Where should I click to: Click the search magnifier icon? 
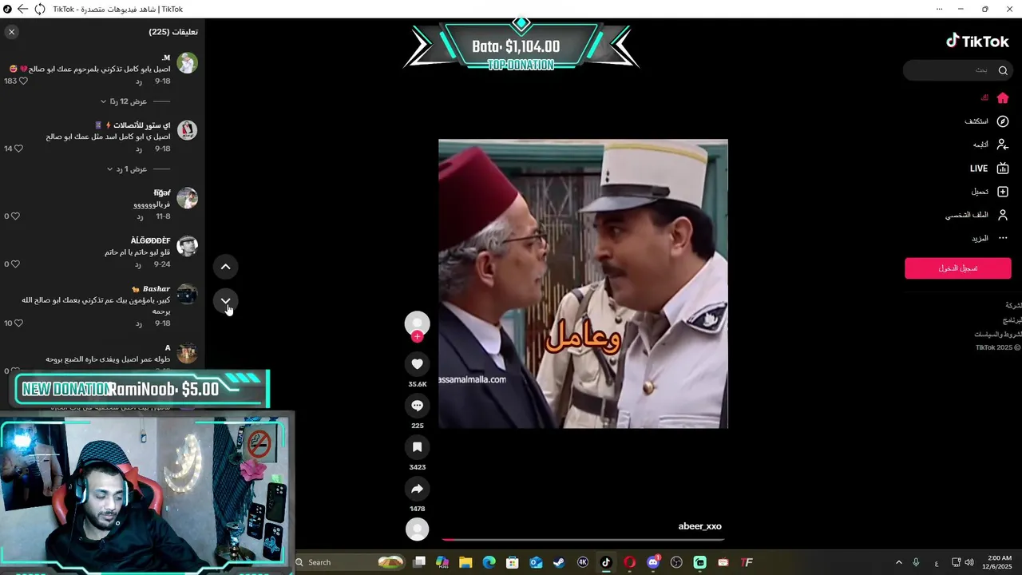point(1003,70)
